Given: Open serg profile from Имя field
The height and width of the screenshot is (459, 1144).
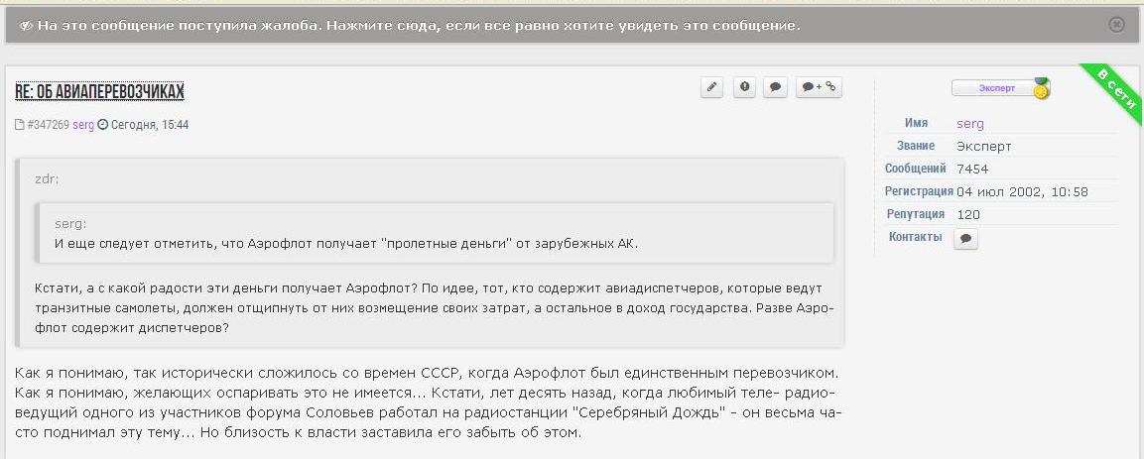Looking at the screenshot, I should pos(970,124).
